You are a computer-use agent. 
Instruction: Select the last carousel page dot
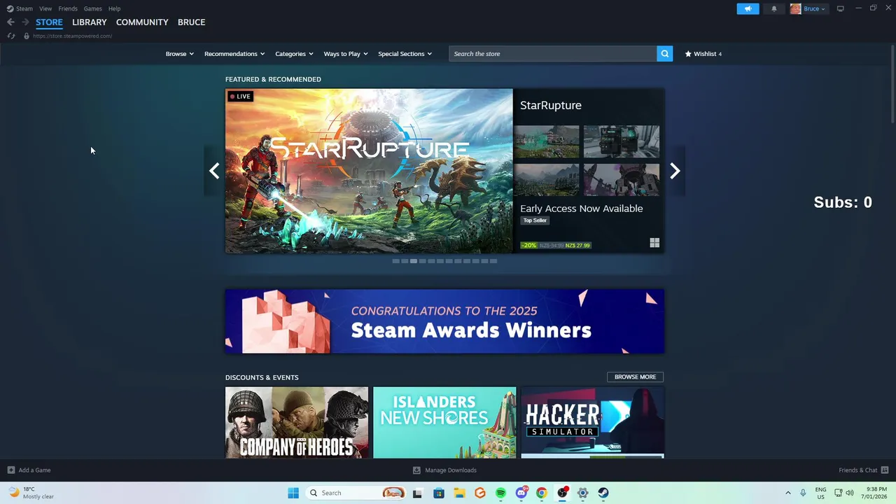(x=493, y=261)
